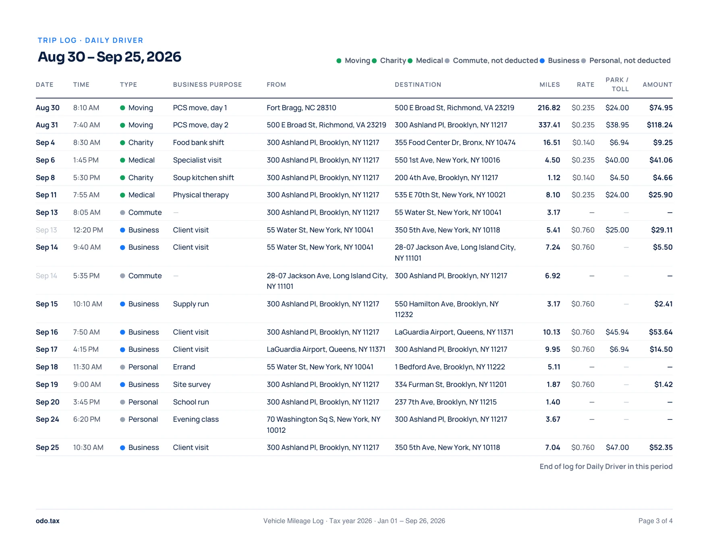Viewport: 709px width, 548px height.
Task: Click '28-07 Jackson Ave' destination on Sep 14
Action: [455, 253]
